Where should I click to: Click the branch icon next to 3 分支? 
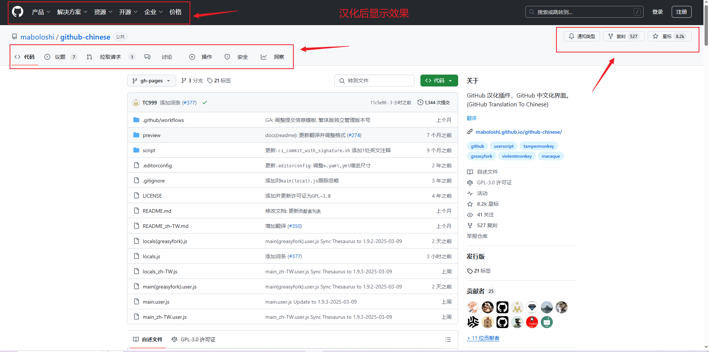click(184, 80)
